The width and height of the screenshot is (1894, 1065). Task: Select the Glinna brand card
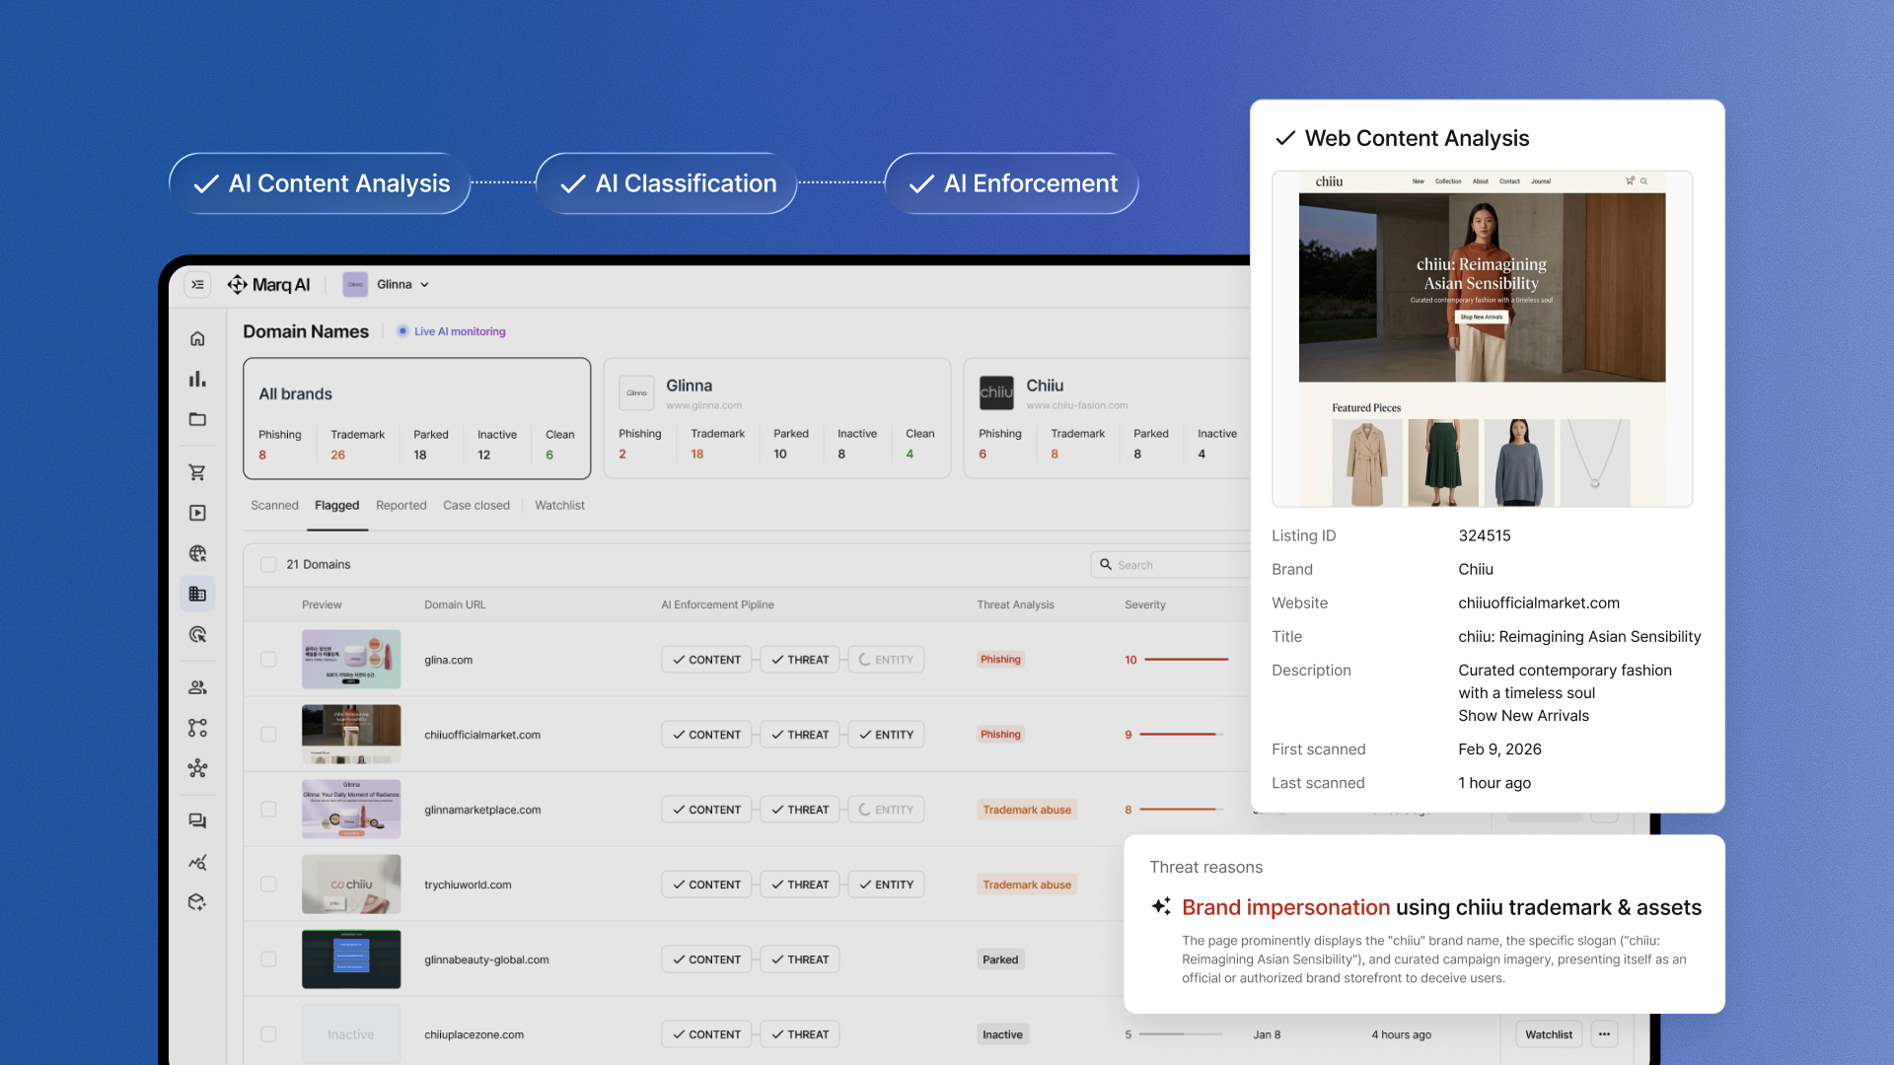[x=777, y=418]
